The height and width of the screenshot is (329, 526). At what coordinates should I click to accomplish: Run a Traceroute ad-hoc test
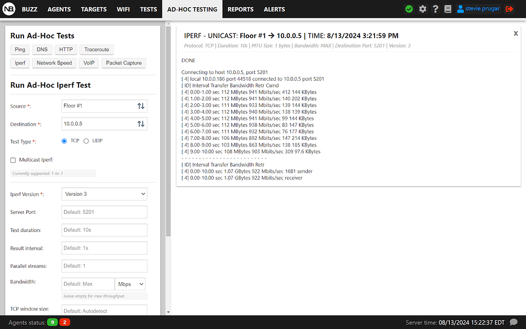tap(96, 49)
